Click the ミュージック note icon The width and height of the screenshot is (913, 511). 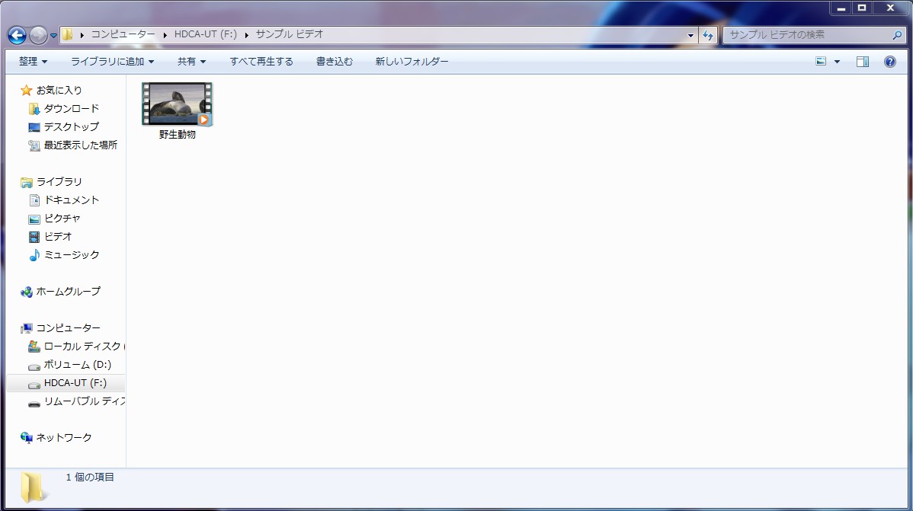pyautogui.click(x=34, y=255)
